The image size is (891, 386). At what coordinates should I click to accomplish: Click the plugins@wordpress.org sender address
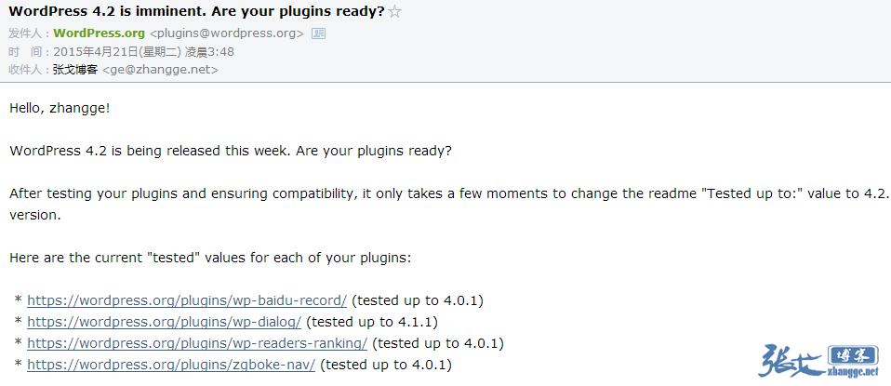[227, 33]
